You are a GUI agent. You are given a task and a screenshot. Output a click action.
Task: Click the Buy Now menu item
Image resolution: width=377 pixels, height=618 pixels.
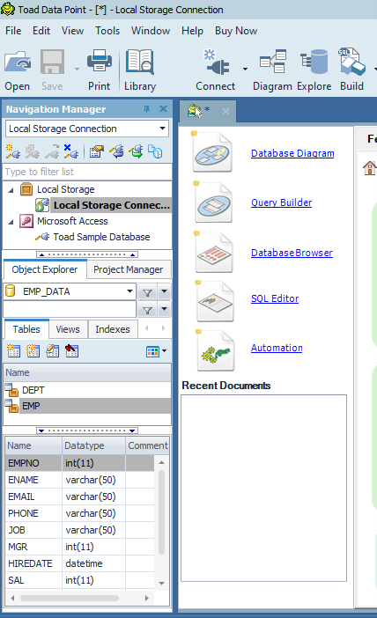[236, 31]
